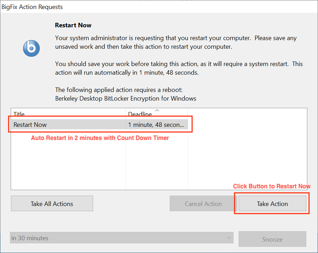
Task: Click the grayed-out Cancel Action button
Action: point(202,204)
